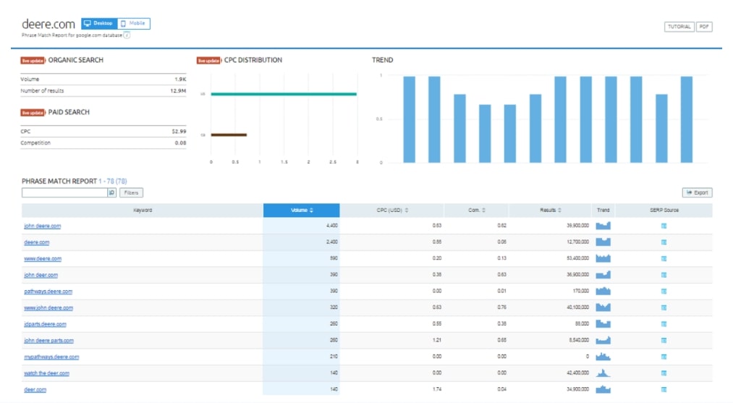The height and width of the screenshot is (403, 733).
Task: Click trend sparkline for mypathways.deere.com
Action: [x=603, y=357]
